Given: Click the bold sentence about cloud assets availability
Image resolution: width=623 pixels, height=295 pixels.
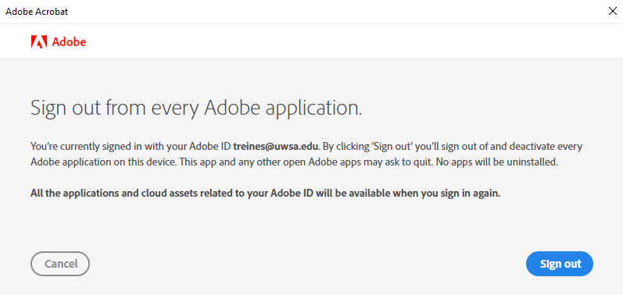Looking at the screenshot, I should tap(266, 194).
